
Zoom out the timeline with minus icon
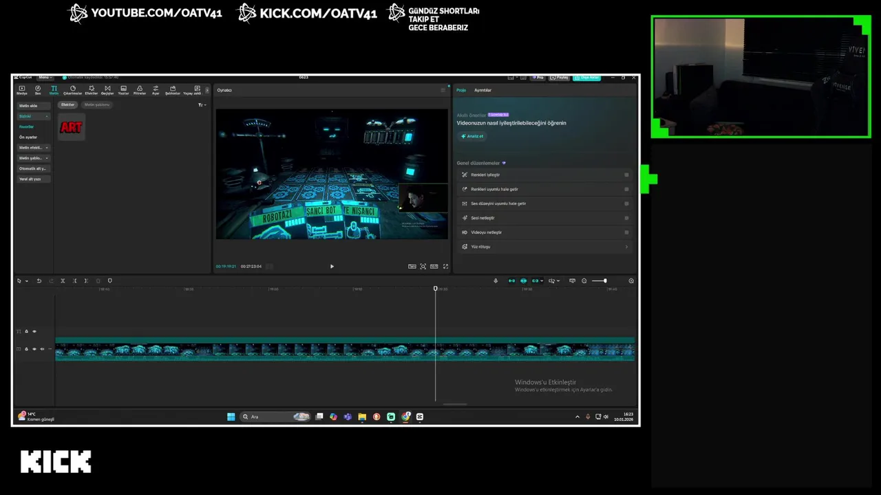(x=584, y=280)
